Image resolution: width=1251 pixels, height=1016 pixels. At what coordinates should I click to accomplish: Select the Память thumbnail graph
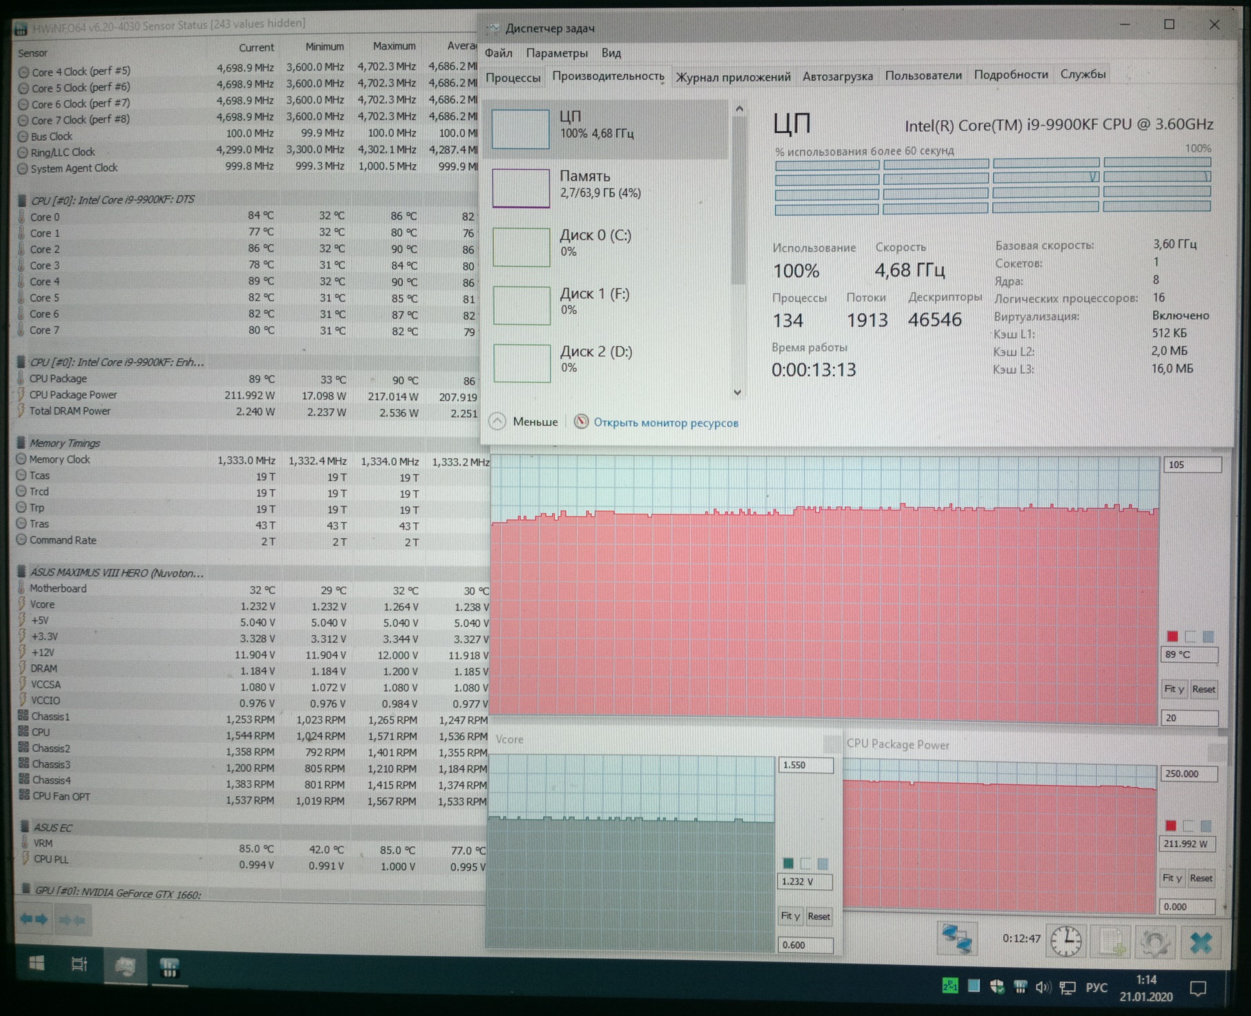(x=521, y=188)
